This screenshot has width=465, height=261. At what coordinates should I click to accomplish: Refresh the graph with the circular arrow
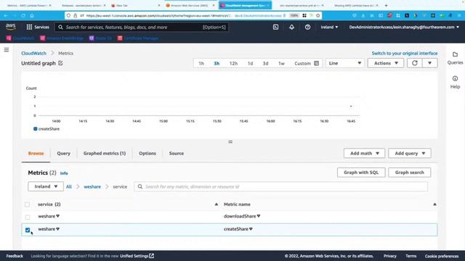tap(415, 63)
